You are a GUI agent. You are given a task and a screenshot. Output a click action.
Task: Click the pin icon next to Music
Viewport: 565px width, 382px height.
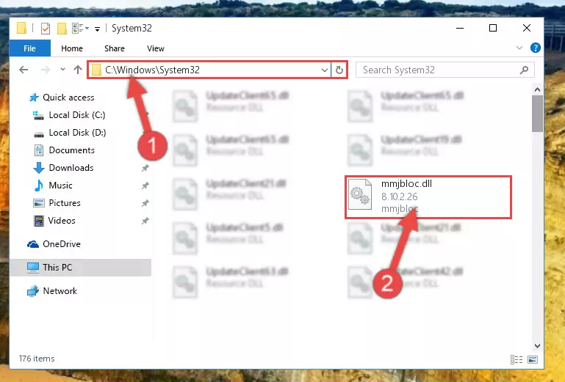point(145,186)
